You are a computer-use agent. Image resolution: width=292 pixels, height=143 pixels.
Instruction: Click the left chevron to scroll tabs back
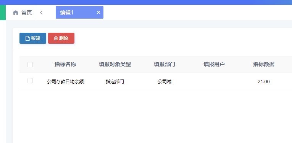coord(41,13)
